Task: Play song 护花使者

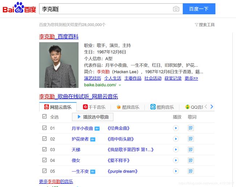Action: click(176, 139)
